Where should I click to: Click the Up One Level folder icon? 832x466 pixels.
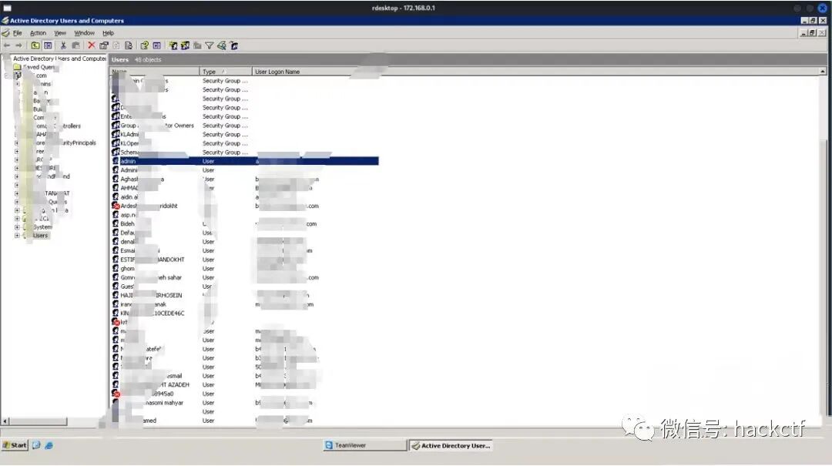(x=35, y=45)
